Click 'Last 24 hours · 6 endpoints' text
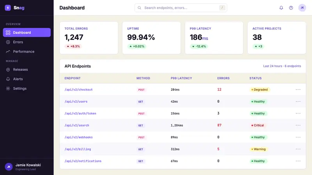The height and width of the screenshot is (175, 312). coord(282,66)
